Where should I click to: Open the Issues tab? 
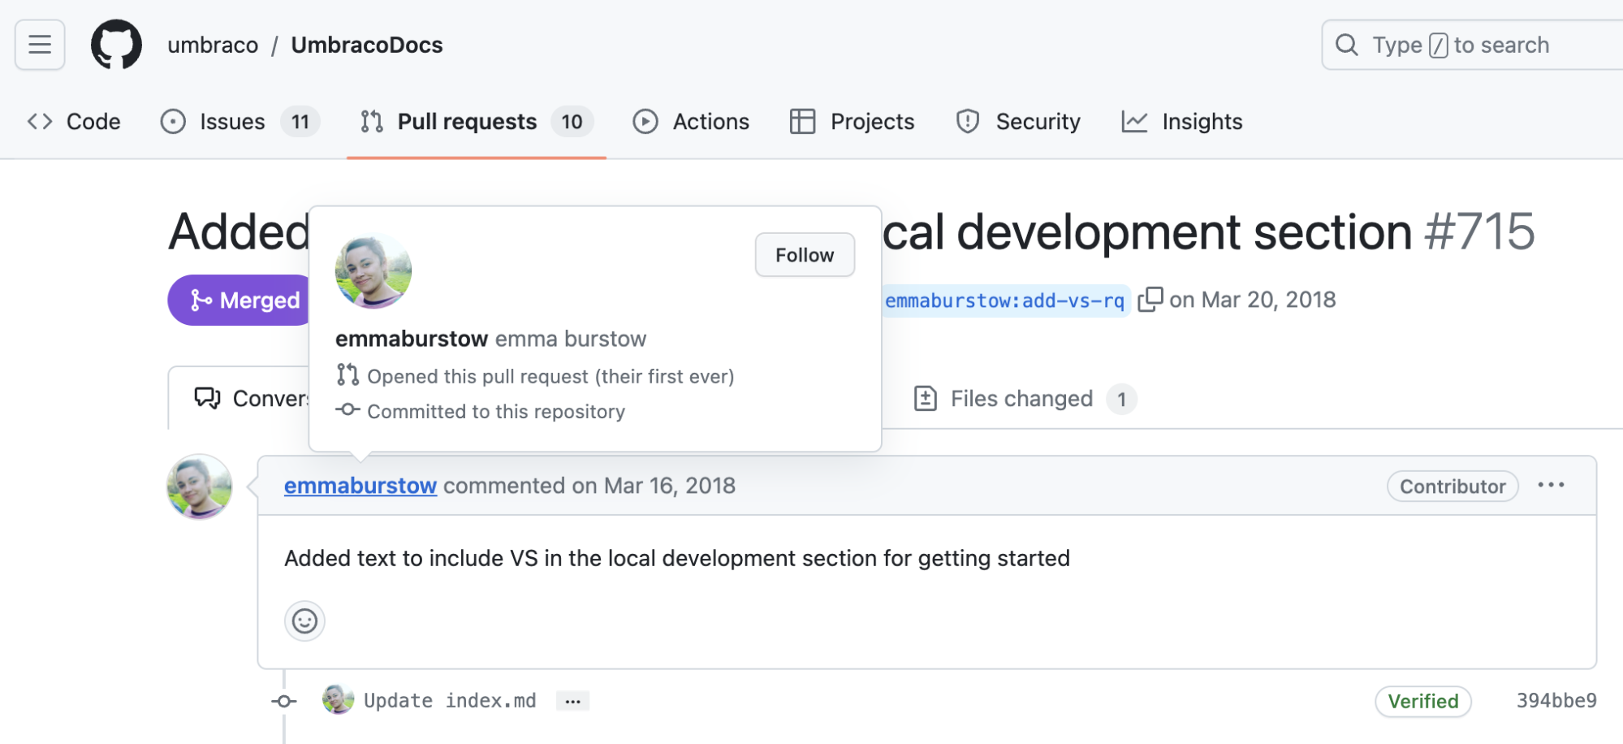pyautogui.click(x=240, y=122)
